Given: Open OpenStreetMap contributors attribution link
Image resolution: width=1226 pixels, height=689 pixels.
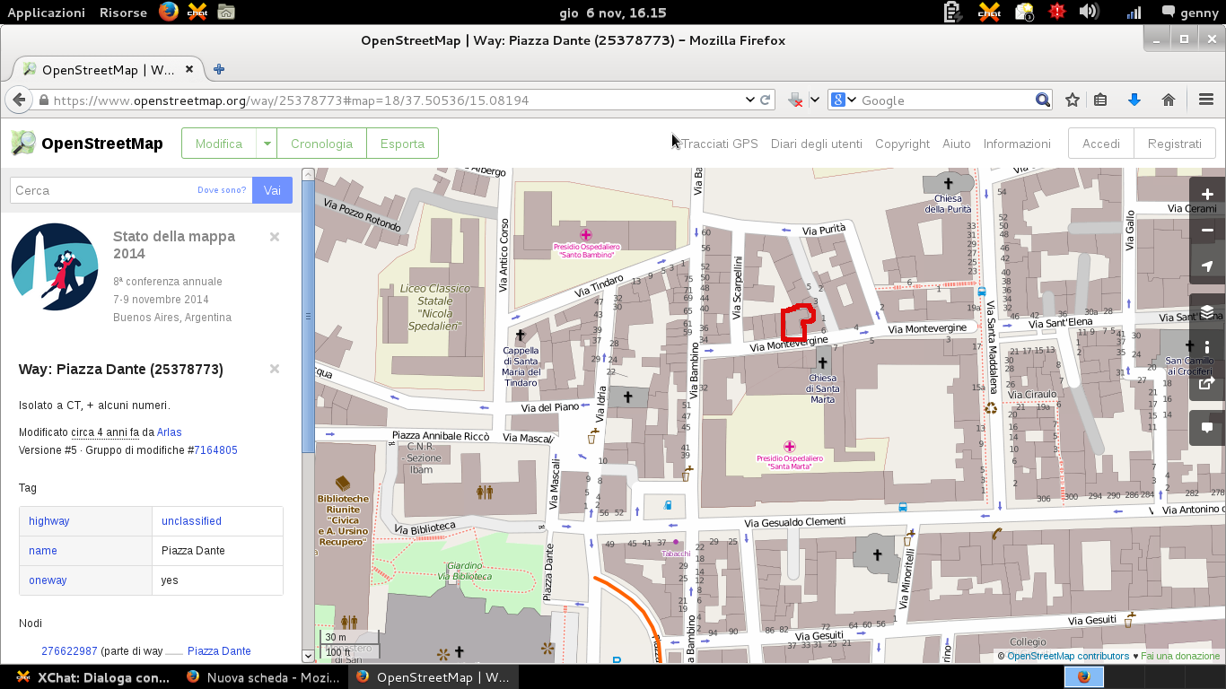Looking at the screenshot, I should pos(1068,657).
